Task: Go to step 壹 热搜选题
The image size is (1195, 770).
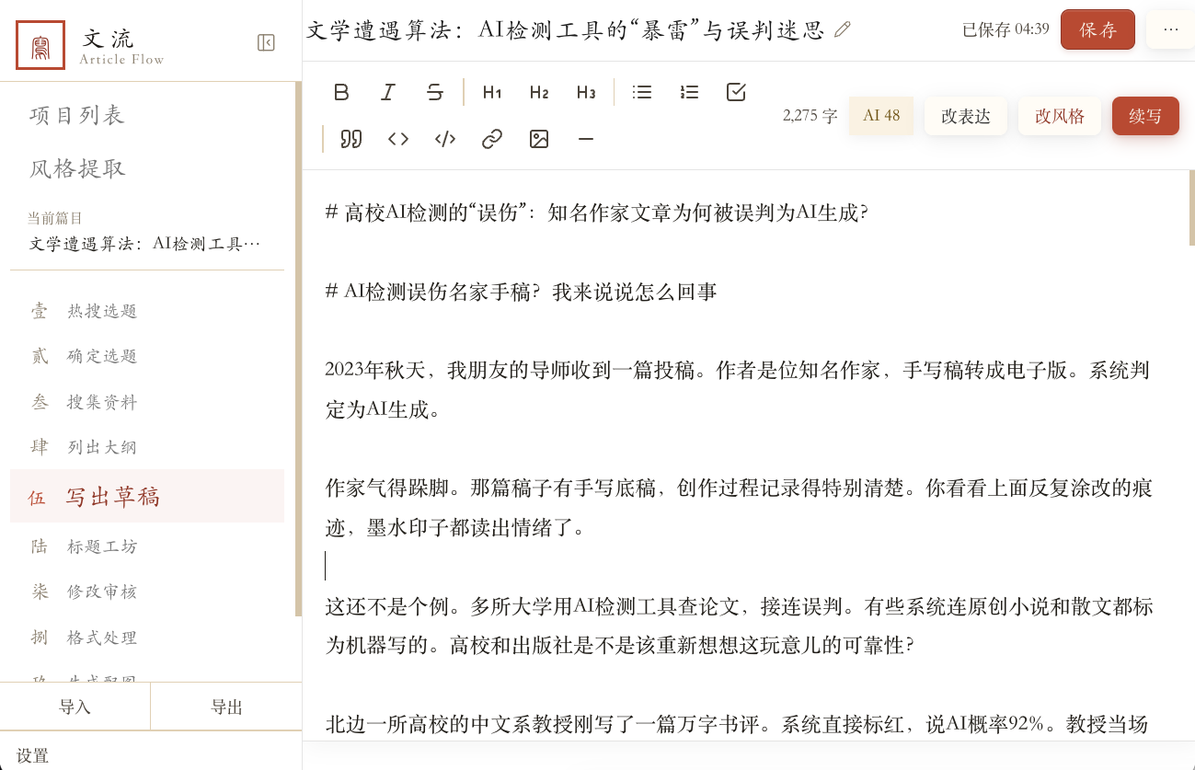Action: click(147, 311)
